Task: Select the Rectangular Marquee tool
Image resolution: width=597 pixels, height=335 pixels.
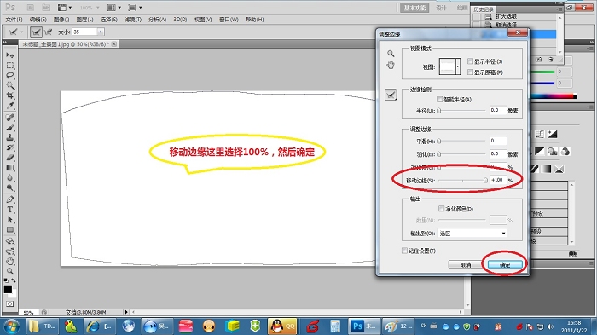Action: coord(10,66)
